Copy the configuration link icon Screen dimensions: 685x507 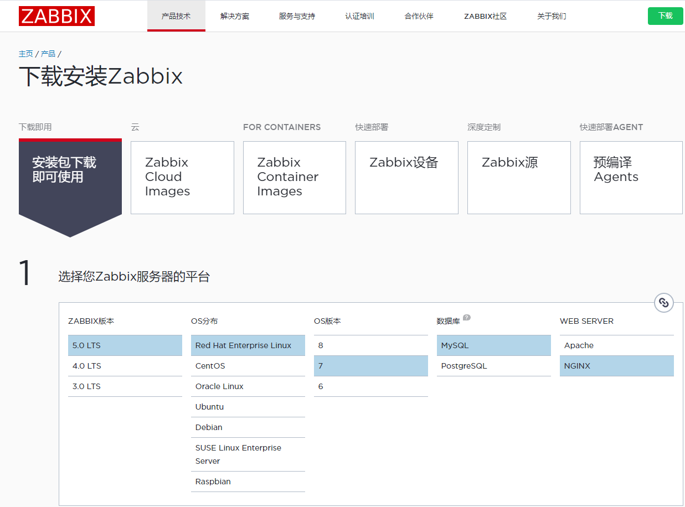click(x=664, y=303)
